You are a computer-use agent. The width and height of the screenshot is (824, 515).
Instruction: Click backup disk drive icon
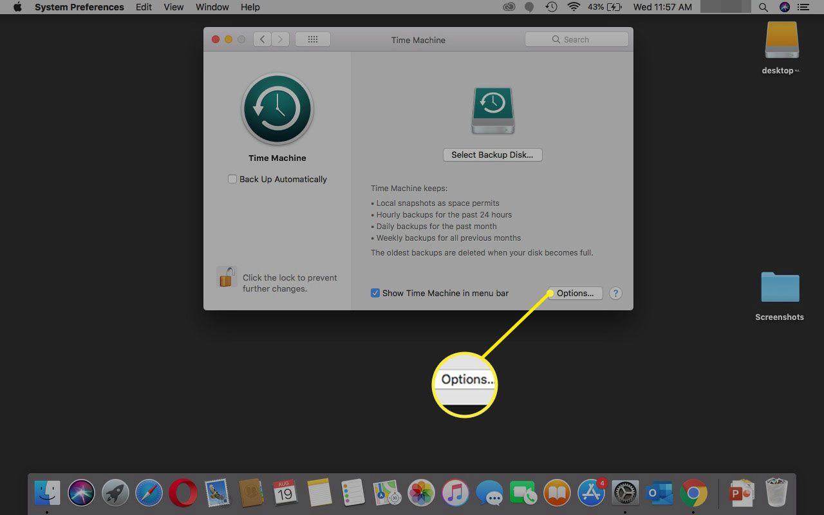pyautogui.click(x=492, y=110)
